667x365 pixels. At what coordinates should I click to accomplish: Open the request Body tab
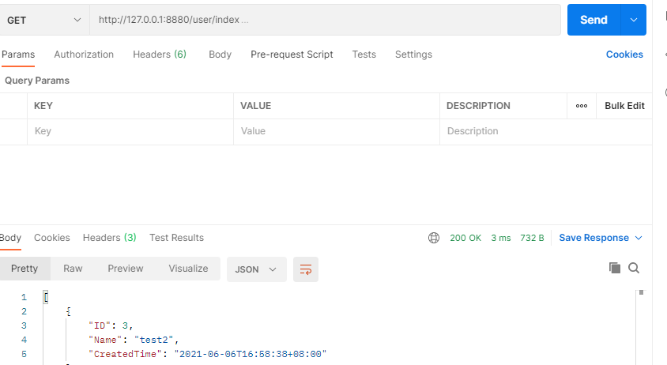click(x=220, y=55)
